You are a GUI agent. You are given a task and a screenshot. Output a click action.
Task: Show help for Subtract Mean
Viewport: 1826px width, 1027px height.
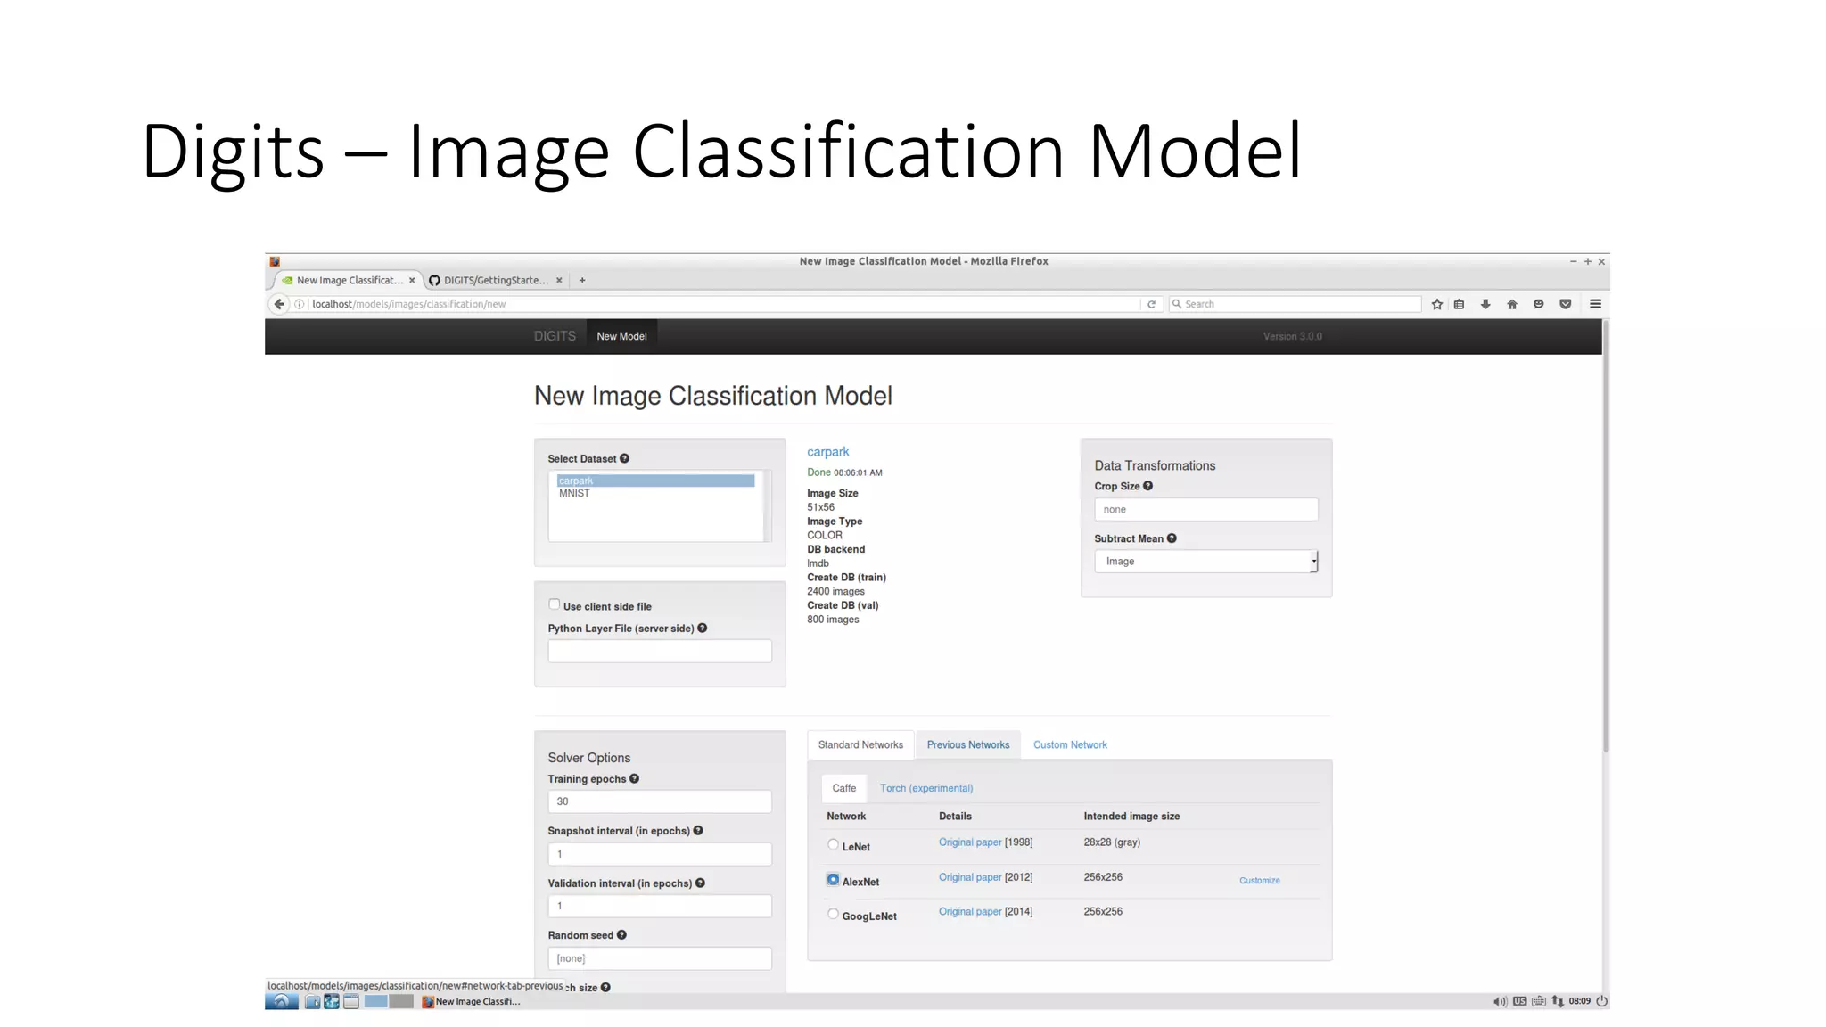point(1172,538)
